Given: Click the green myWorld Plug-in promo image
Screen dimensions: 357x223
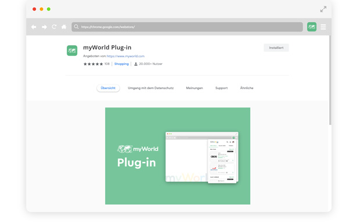Looking at the screenshot, I should pos(178,156).
